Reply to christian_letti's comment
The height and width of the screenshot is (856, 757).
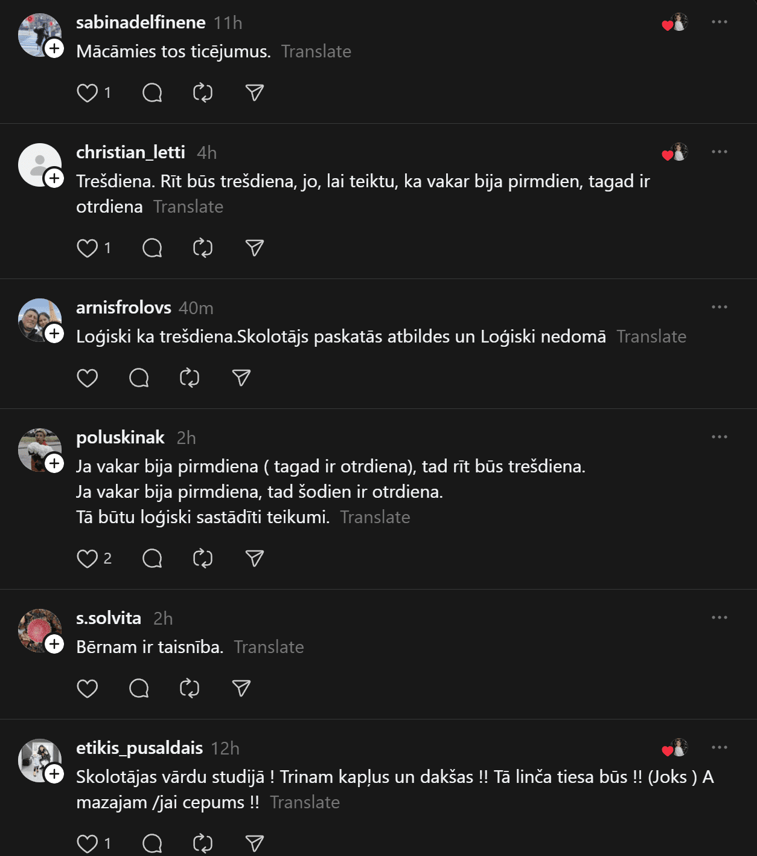point(152,248)
